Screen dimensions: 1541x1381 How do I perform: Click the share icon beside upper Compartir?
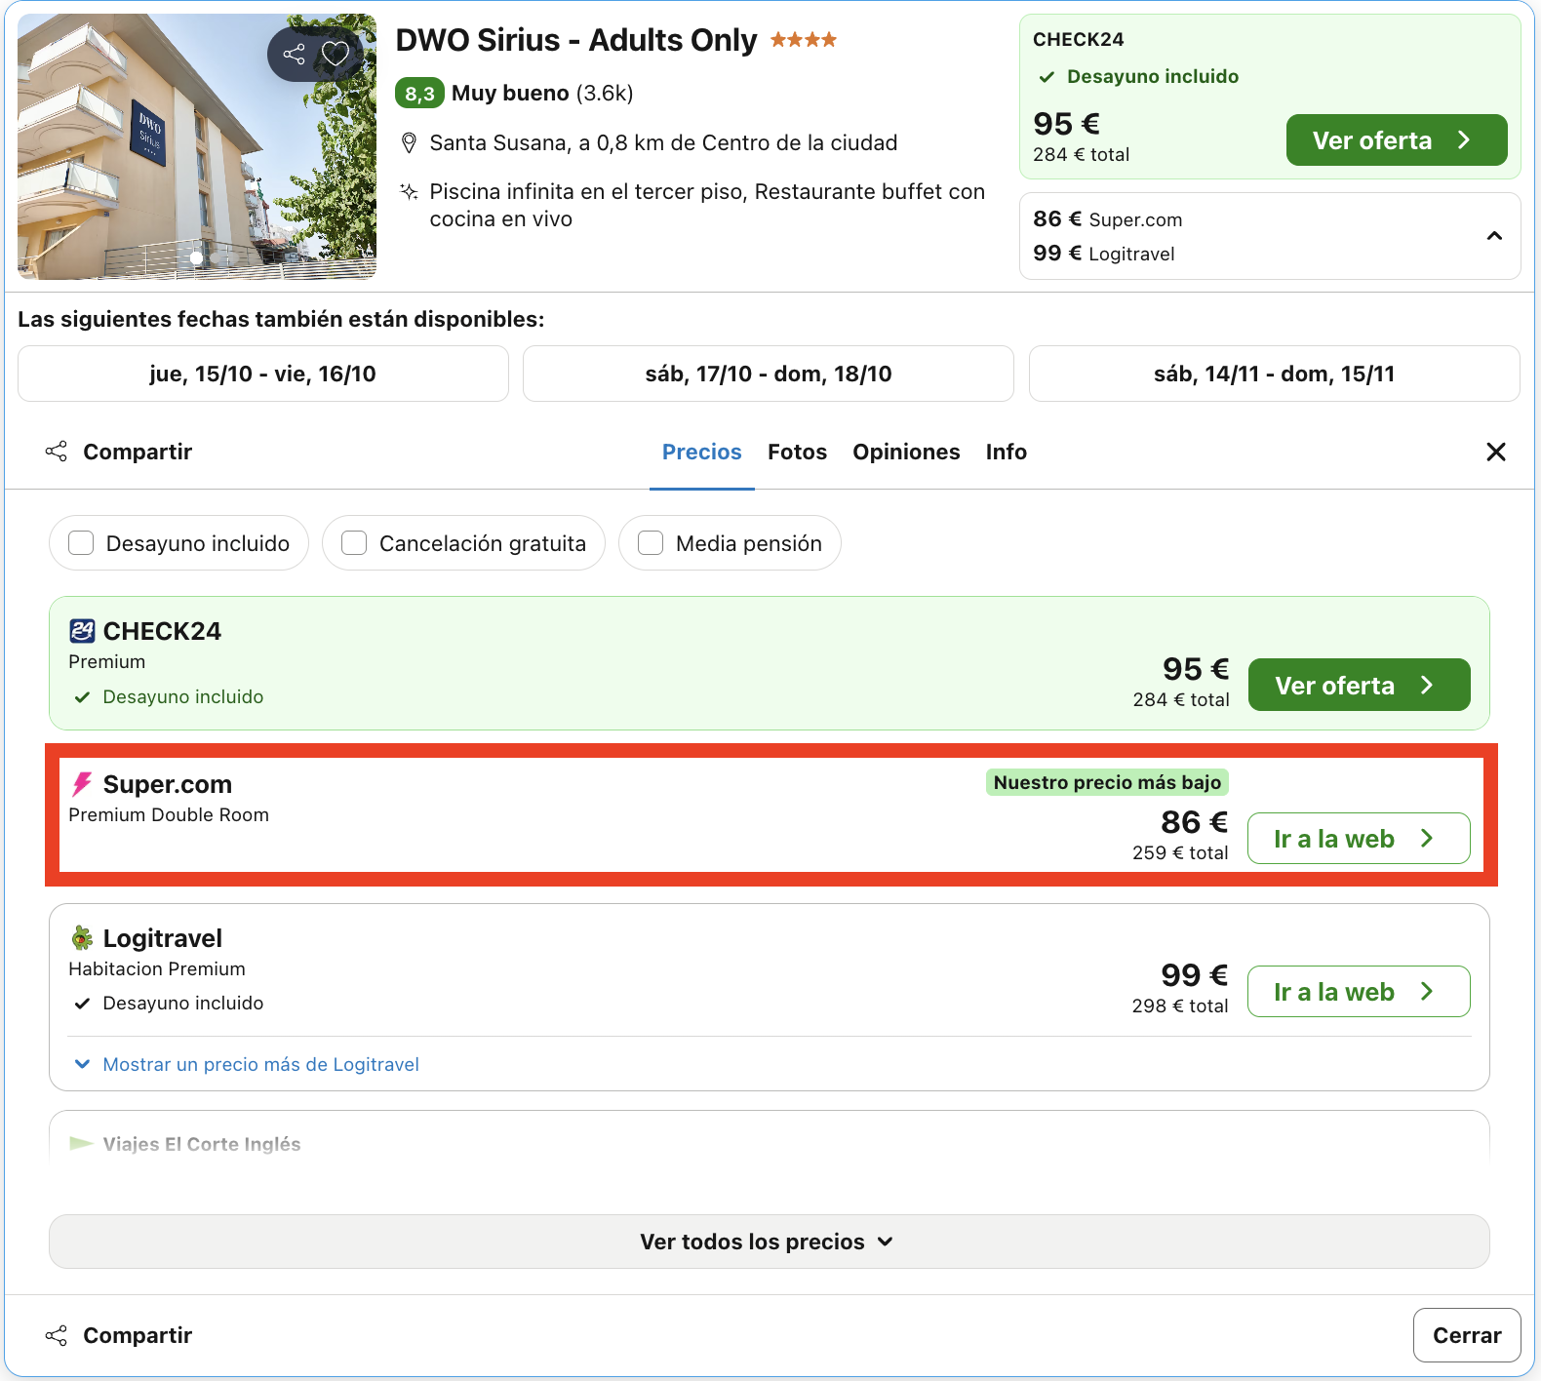pos(57,452)
